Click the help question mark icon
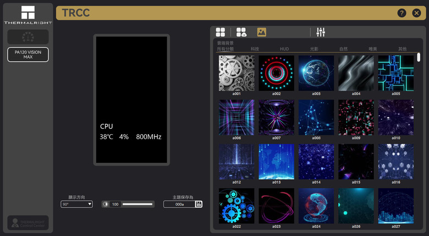Viewport: 429px width, 236px height. coord(402,13)
